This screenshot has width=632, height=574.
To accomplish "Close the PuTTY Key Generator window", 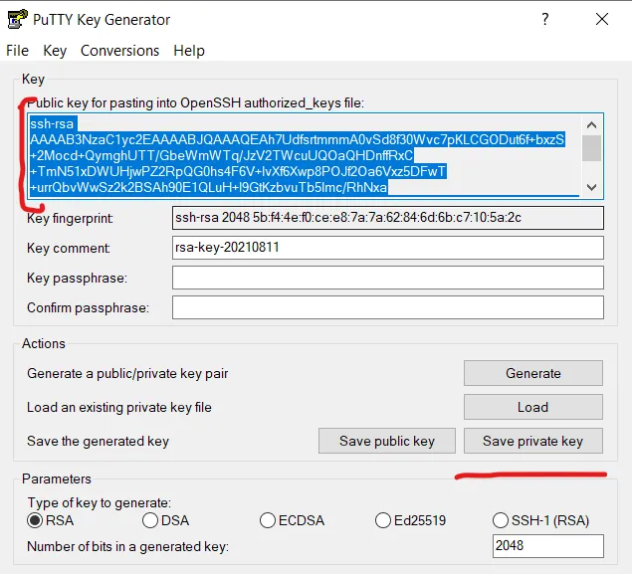I will [x=602, y=19].
